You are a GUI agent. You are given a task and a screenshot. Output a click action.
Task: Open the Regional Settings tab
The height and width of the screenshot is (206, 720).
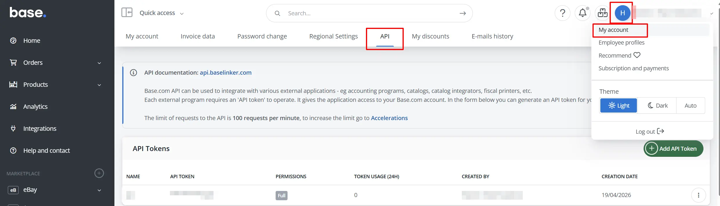point(333,36)
